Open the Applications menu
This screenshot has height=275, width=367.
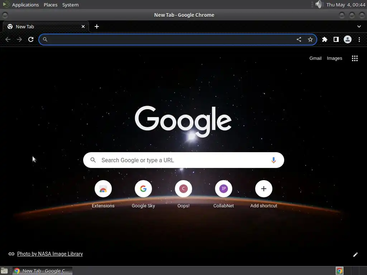tap(25, 5)
